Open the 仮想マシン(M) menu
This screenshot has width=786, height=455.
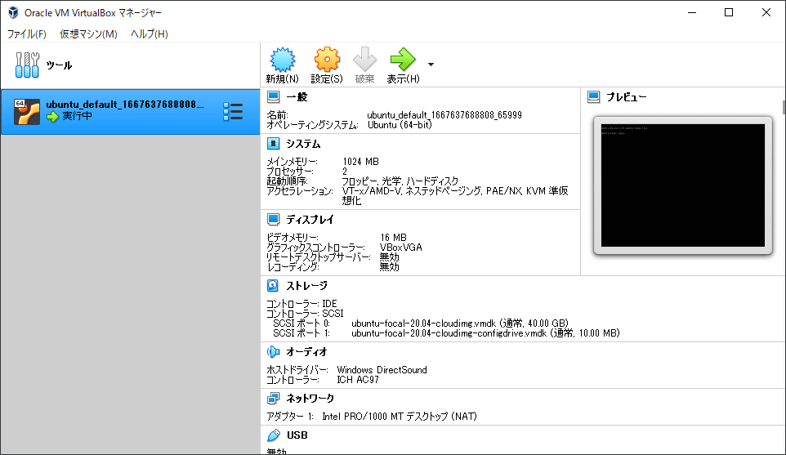(x=88, y=34)
